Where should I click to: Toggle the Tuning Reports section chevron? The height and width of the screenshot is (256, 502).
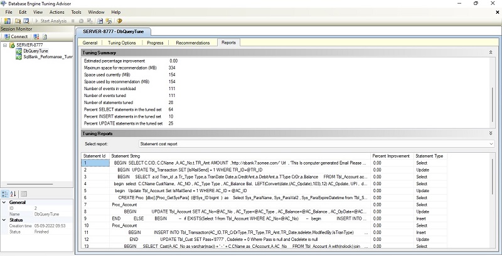(491, 133)
